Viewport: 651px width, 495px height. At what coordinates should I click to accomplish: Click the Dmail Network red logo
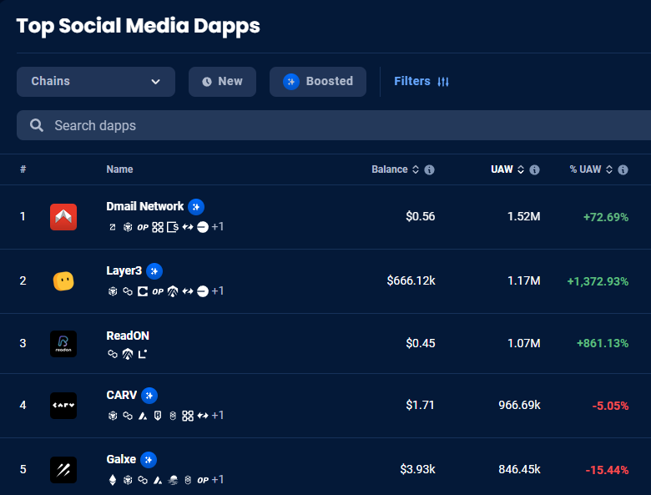click(63, 217)
